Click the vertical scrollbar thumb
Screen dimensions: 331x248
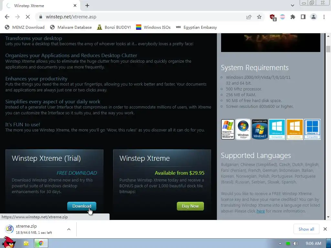[x=328, y=49]
